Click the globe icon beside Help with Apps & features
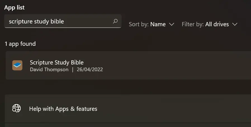251x127 pixels. click(16, 109)
